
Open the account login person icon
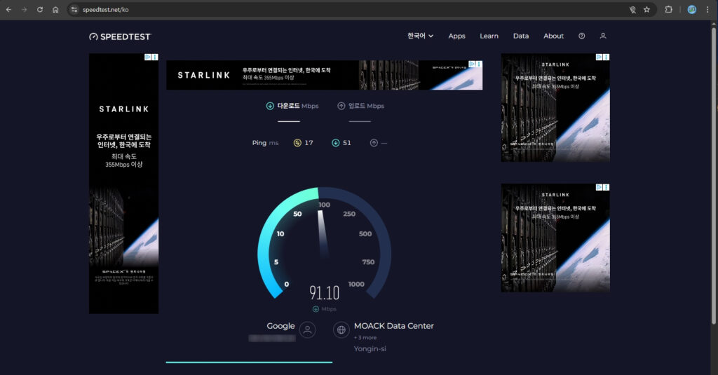[603, 36]
